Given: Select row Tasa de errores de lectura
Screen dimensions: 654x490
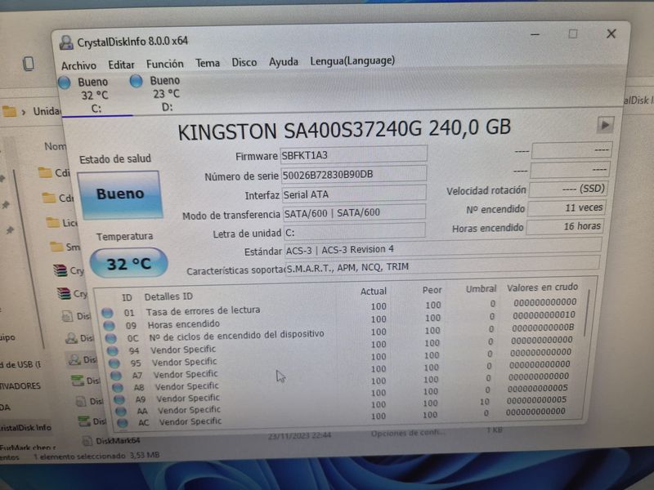Looking at the screenshot, I should [x=341, y=309].
